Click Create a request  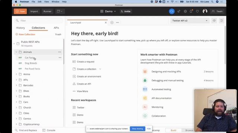(86, 62)
